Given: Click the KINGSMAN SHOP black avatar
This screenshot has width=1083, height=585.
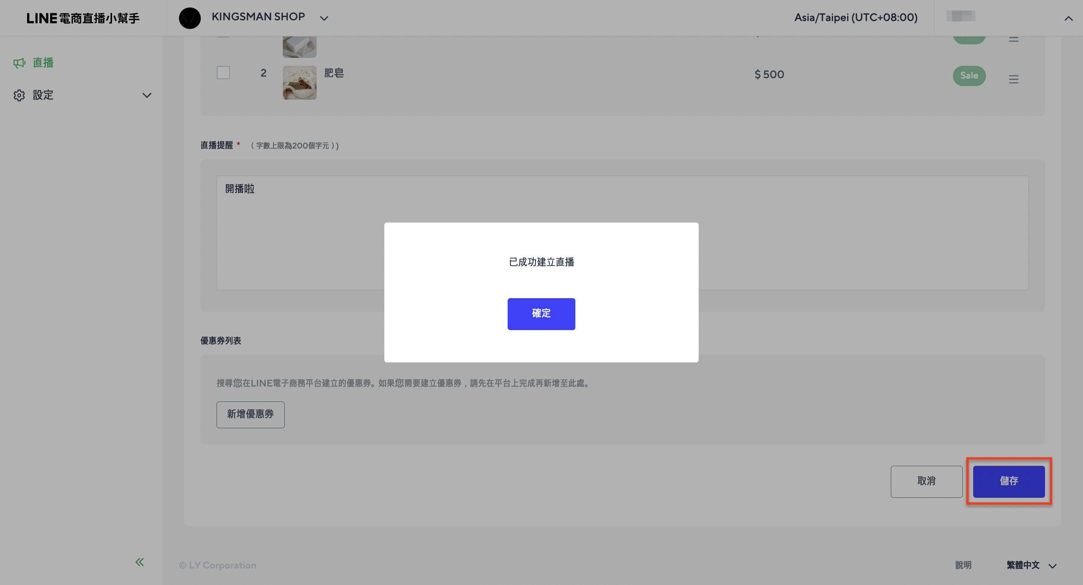Looking at the screenshot, I should [190, 18].
